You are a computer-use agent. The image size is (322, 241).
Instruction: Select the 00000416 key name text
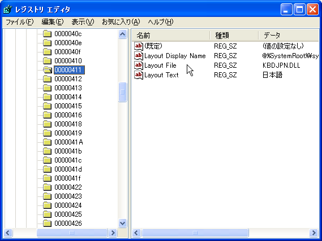68,115
